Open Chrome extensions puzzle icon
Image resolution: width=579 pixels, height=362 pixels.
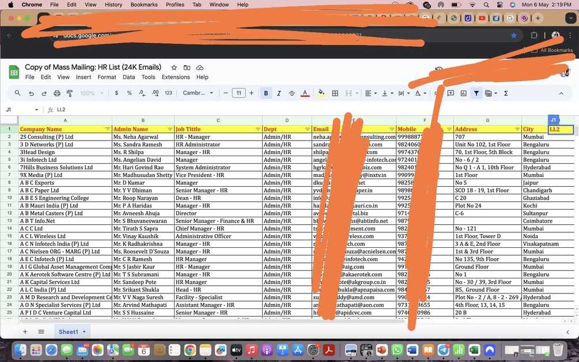(x=534, y=36)
